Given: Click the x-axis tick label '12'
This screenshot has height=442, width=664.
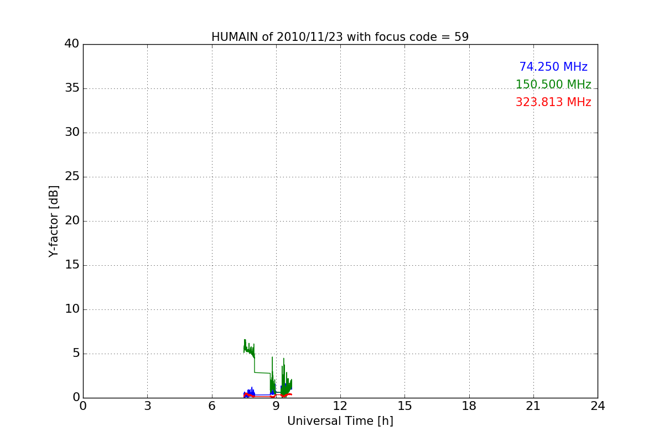Looking at the screenshot, I should 340,406.
